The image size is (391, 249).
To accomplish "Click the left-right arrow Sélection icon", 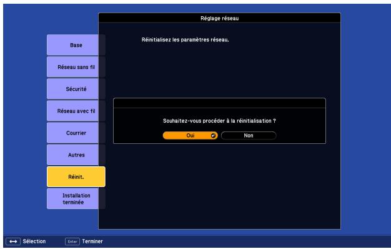I will pyautogui.click(x=13, y=241).
